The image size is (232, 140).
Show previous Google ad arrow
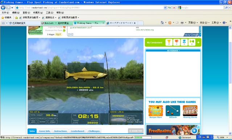69,34
